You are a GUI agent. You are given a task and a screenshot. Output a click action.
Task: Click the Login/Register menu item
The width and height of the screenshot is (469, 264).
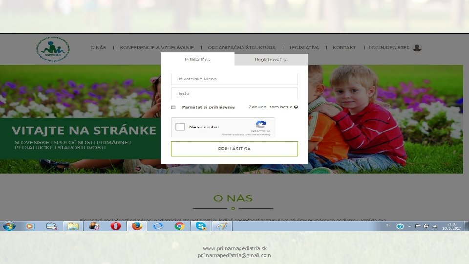tap(389, 47)
